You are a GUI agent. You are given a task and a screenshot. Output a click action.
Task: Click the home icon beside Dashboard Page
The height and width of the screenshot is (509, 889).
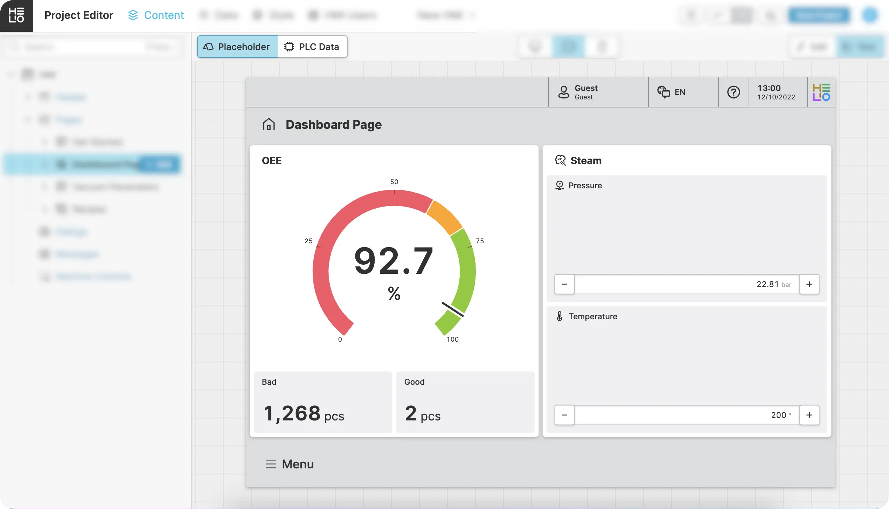269,124
